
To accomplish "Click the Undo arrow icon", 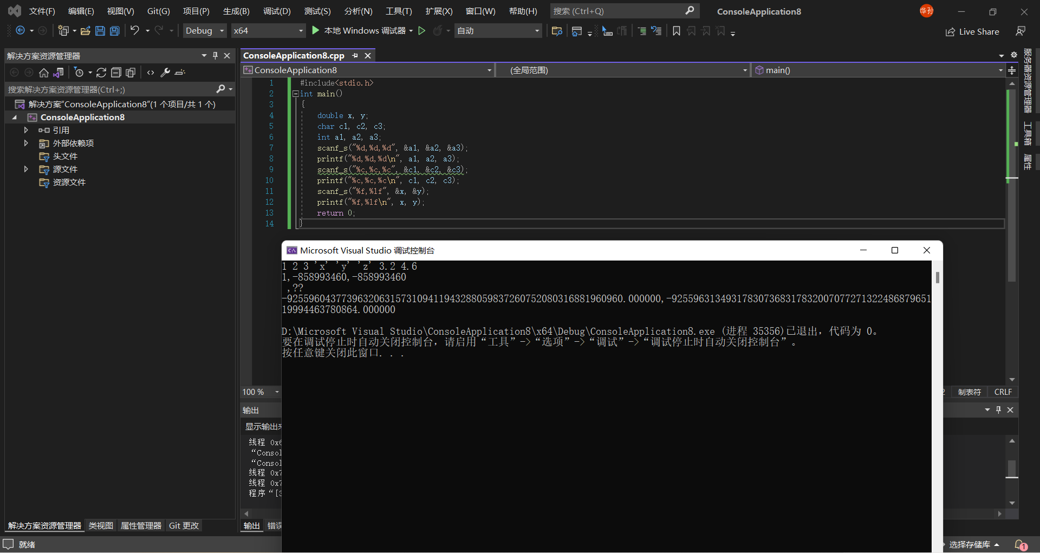I will [135, 31].
